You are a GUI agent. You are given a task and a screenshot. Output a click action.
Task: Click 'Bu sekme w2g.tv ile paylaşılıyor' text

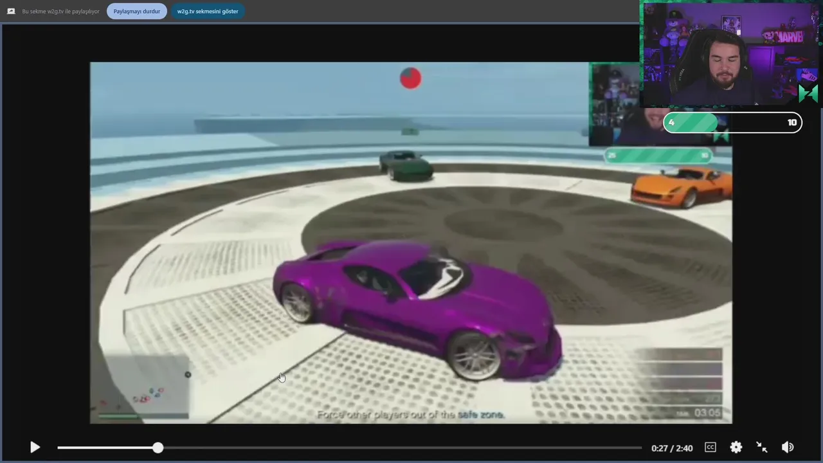(x=60, y=11)
